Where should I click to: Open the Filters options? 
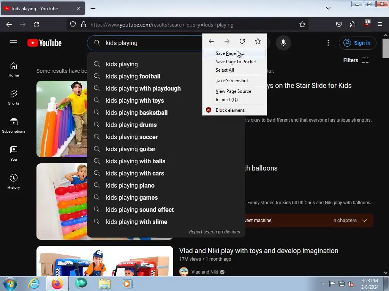[356, 60]
